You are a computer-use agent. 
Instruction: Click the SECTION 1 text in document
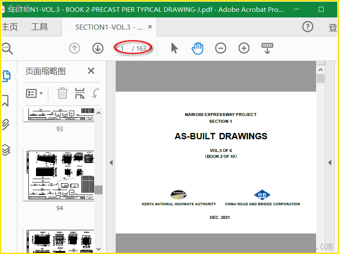(220, 121)
